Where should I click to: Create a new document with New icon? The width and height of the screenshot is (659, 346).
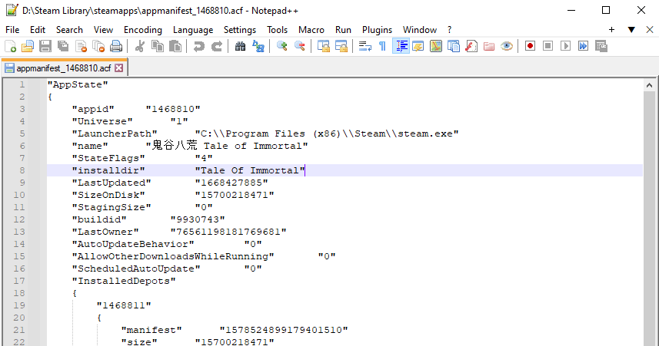tap(10, 46)
